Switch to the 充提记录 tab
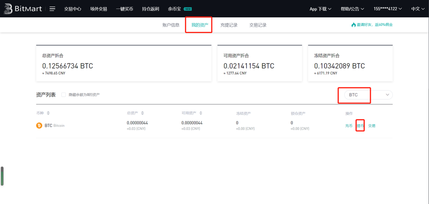This screenshot has width=429, height=204. 229,25
